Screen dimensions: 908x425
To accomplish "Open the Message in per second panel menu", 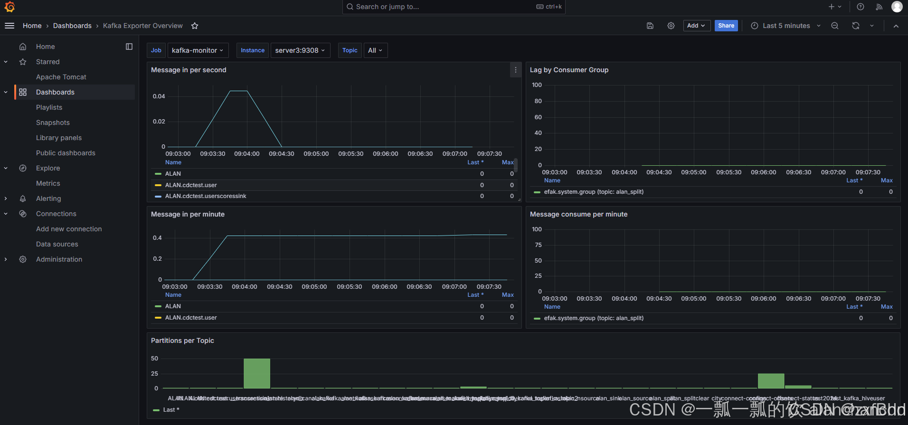I will coord(515,70).
